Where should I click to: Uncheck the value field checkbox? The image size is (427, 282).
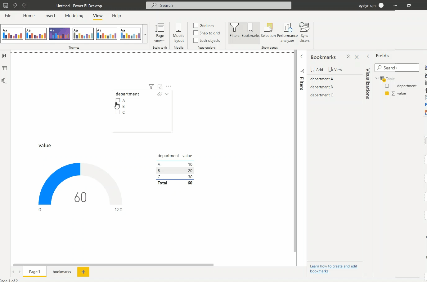(x=387, y=93)
